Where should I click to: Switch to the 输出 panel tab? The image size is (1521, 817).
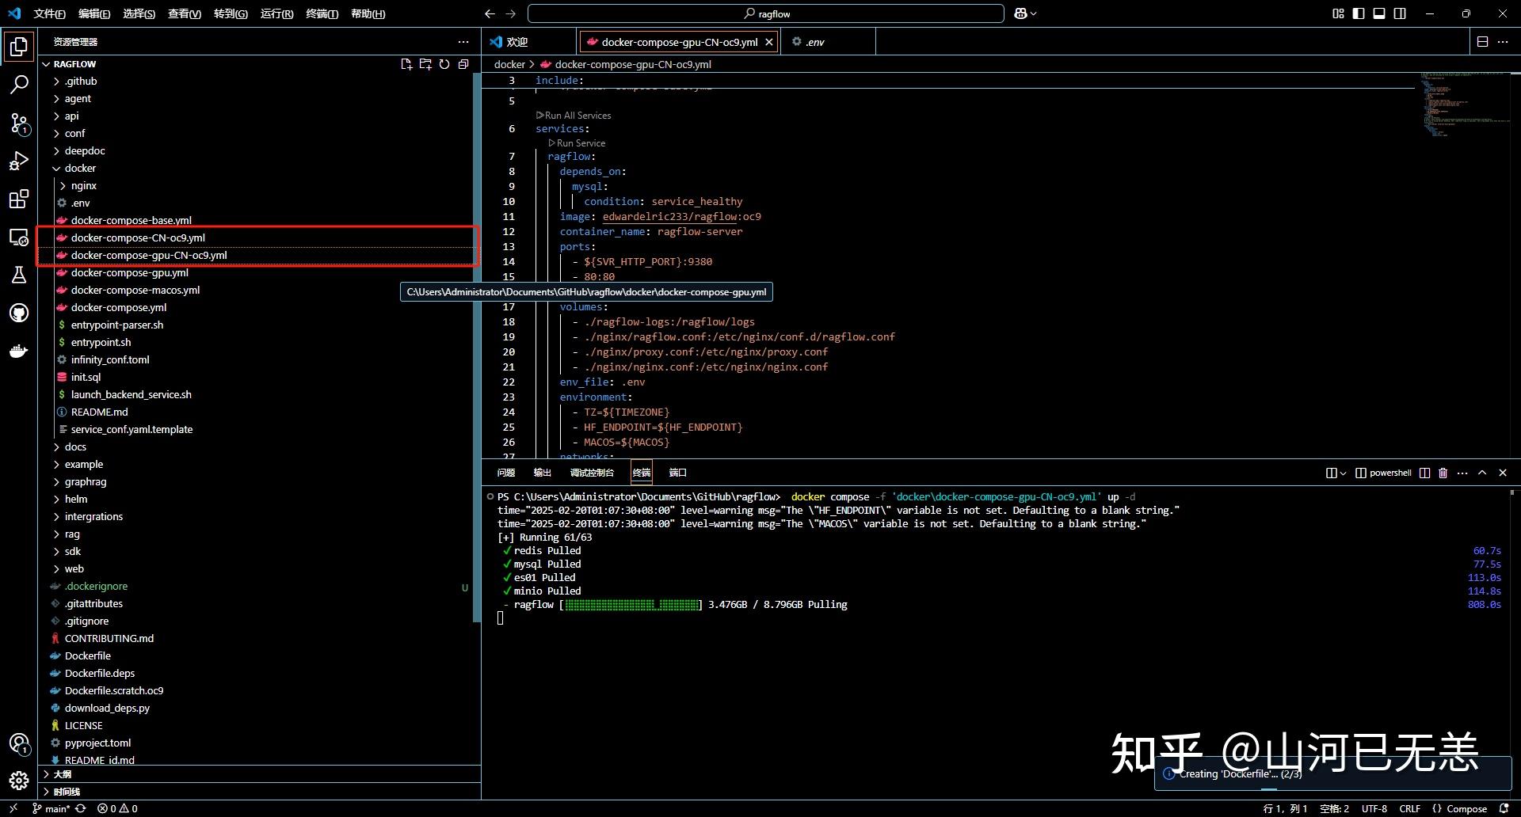point(543,473)
